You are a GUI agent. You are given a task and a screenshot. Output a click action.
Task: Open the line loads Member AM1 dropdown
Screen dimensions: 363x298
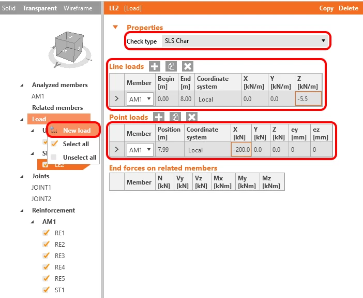click(140, 99)
